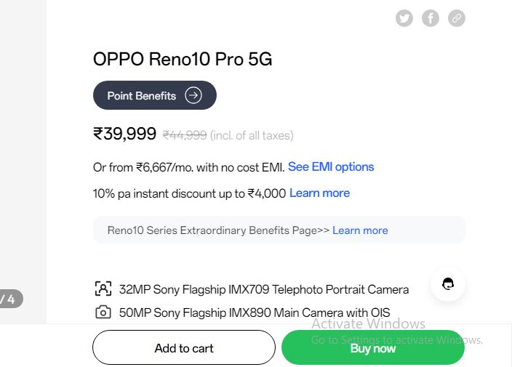Click the portrait camera feature icon
Viewport: 512px width, 367px height.
(x=103, y=289)
